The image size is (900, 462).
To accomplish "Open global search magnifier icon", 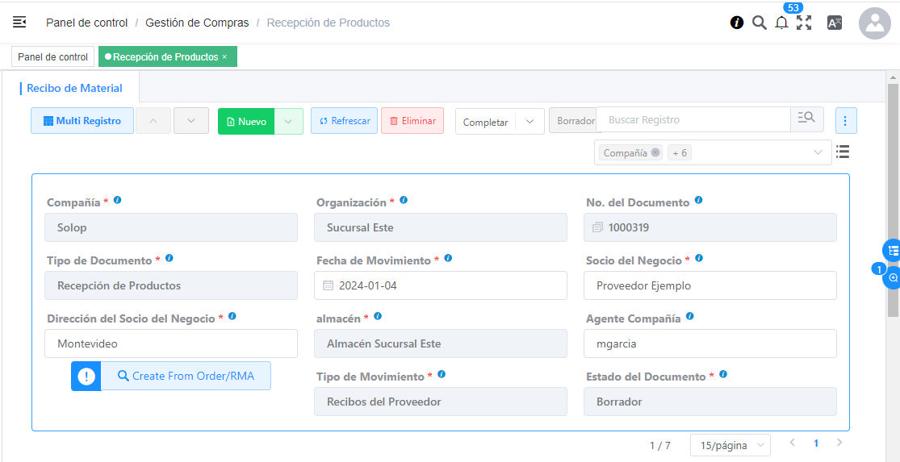I will (759, 23).
